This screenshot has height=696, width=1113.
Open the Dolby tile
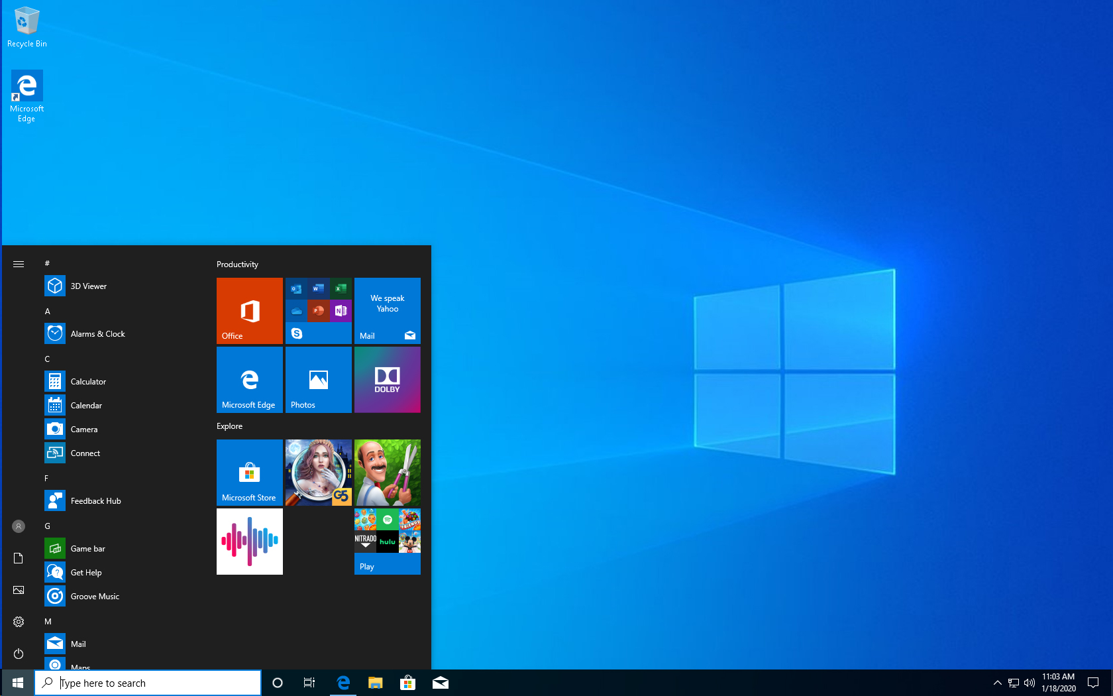pyautogui.click(x=388, y=380)
